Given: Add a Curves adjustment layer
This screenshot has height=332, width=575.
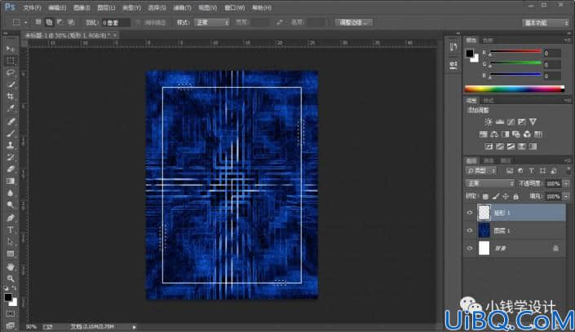Looking at the screenshot, I should 511,122.
